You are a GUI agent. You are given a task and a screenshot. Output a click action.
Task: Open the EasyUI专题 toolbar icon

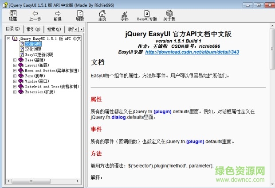click(147, 15)
